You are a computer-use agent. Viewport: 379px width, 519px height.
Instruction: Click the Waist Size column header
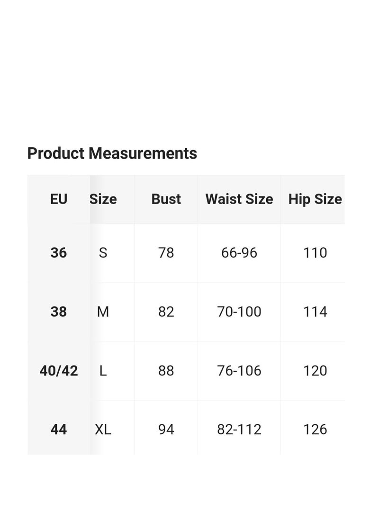click(239, 199)
